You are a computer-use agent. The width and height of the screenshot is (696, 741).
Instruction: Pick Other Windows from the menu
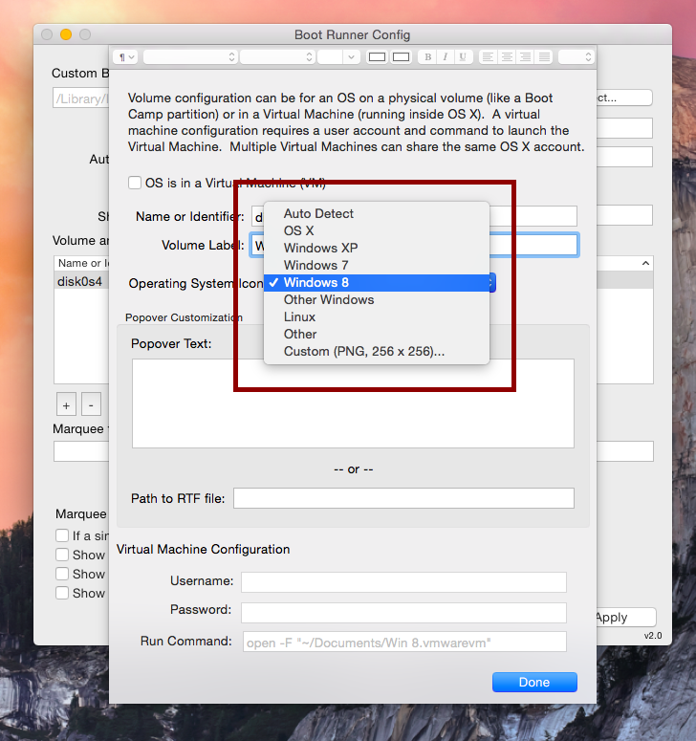coord(377,299)
